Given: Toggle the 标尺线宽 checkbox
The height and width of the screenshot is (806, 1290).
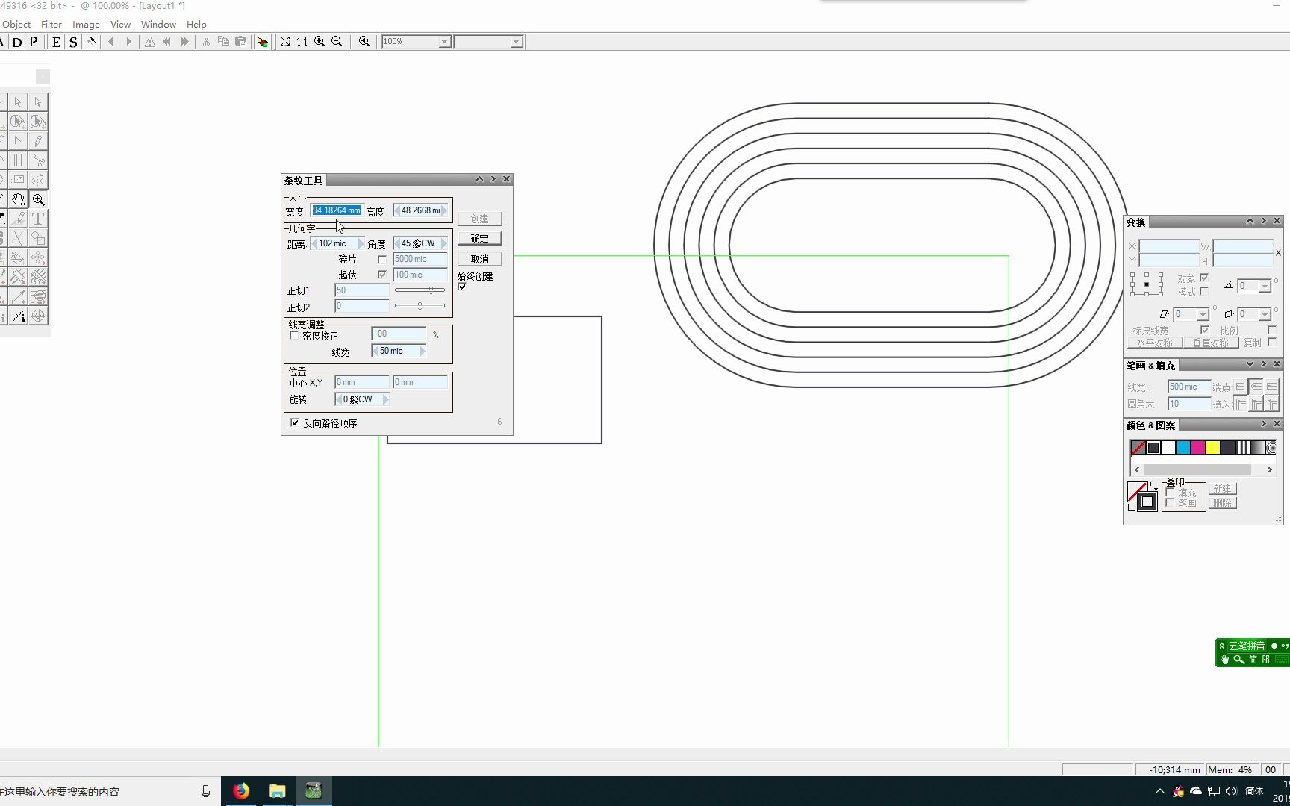Looking at the screenshot, I should 1205,330.
